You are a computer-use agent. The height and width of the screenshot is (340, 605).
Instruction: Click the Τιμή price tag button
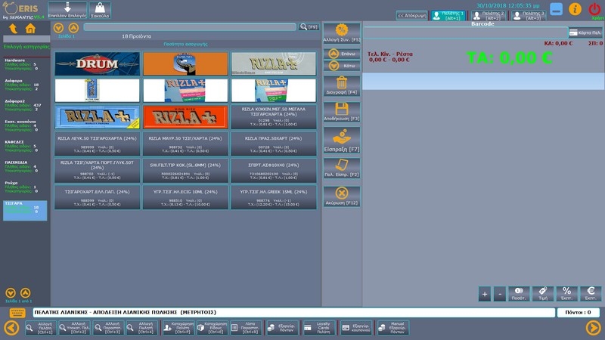coord(543,294)
